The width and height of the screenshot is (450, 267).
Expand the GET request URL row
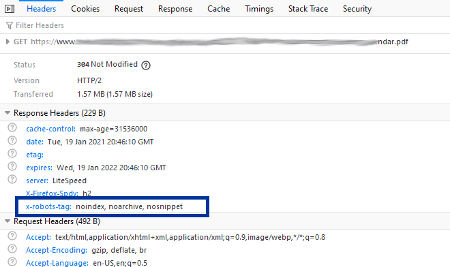(x=7, y=42)
